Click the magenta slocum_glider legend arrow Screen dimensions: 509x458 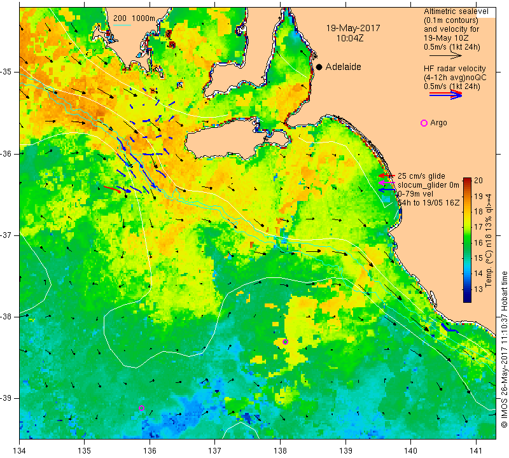coord(387,183)
